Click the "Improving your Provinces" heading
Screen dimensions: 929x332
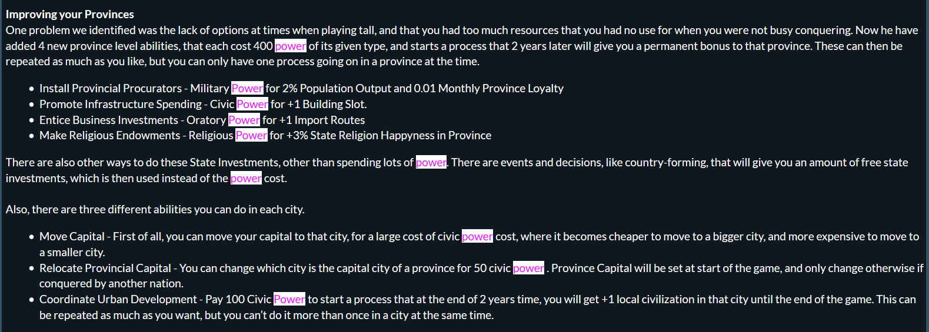70,14
